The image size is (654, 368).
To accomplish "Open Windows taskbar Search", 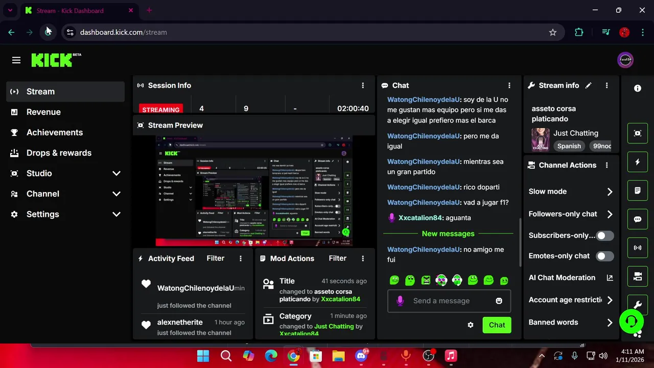I will 226,356.
